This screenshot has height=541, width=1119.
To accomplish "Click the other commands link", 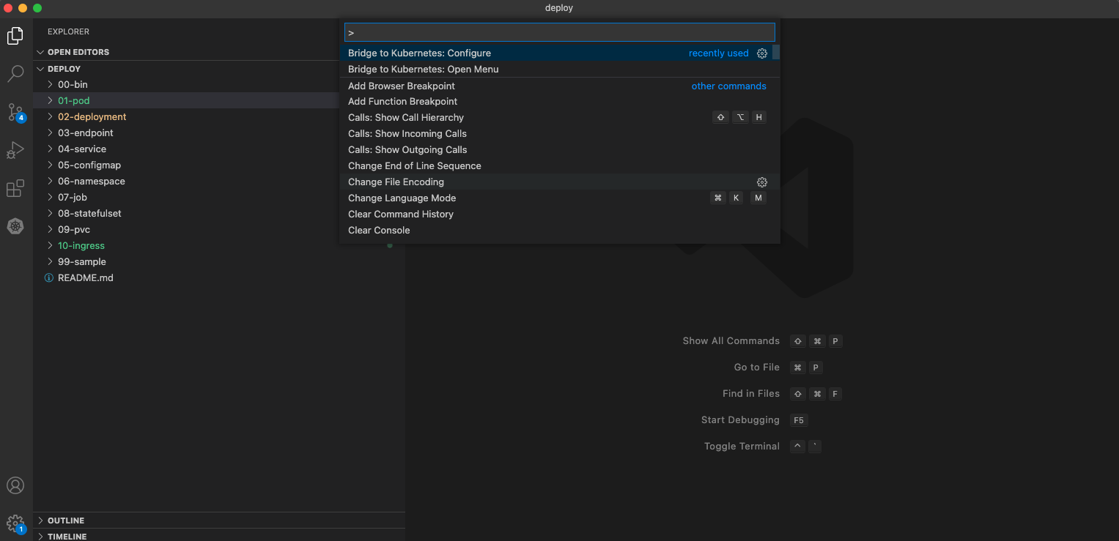I will tap(728, 86).
